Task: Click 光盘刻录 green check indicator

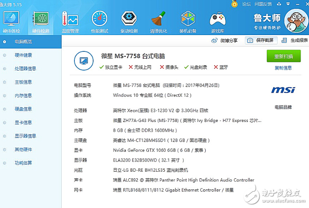Action: click(196, 67)
